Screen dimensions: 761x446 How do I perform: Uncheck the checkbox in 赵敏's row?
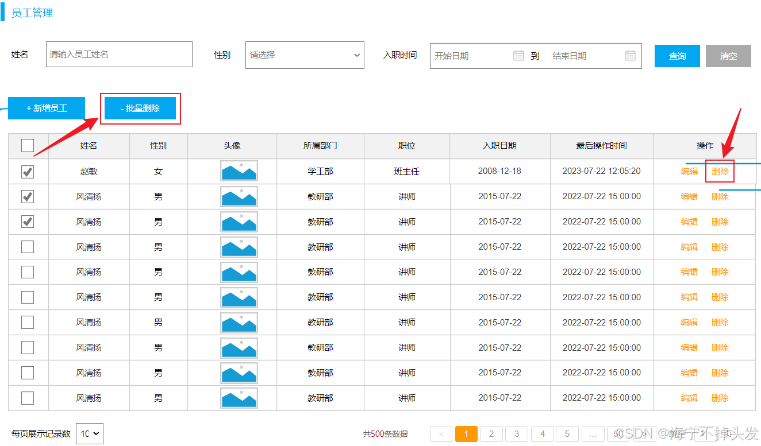pos(28,171)
